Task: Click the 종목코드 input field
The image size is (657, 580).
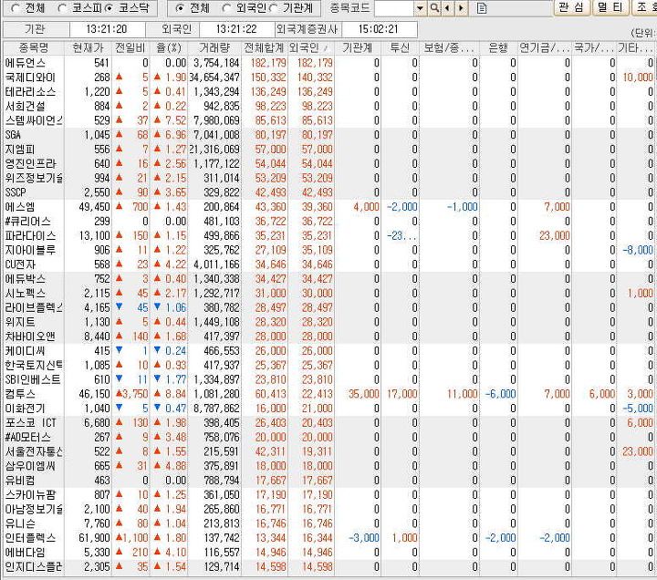Action: coord(394,8)
